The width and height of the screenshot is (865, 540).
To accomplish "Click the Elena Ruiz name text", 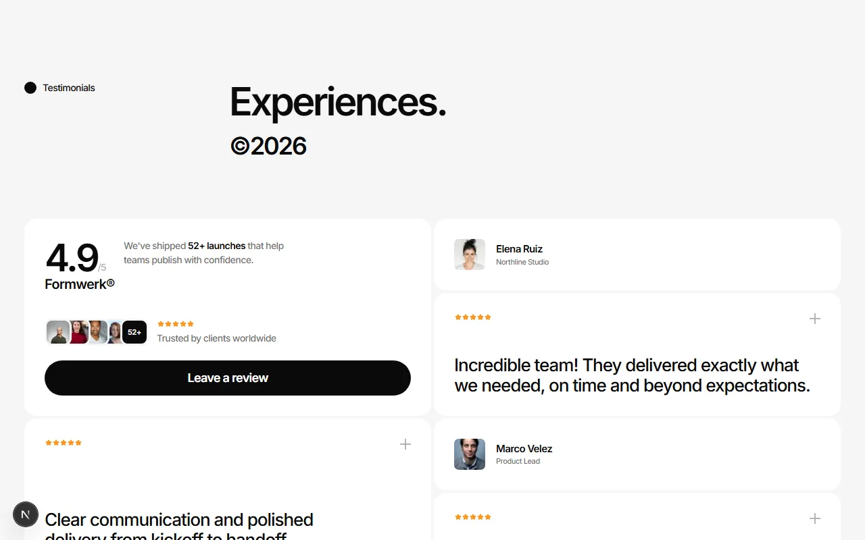I will (x=519, y=249).
